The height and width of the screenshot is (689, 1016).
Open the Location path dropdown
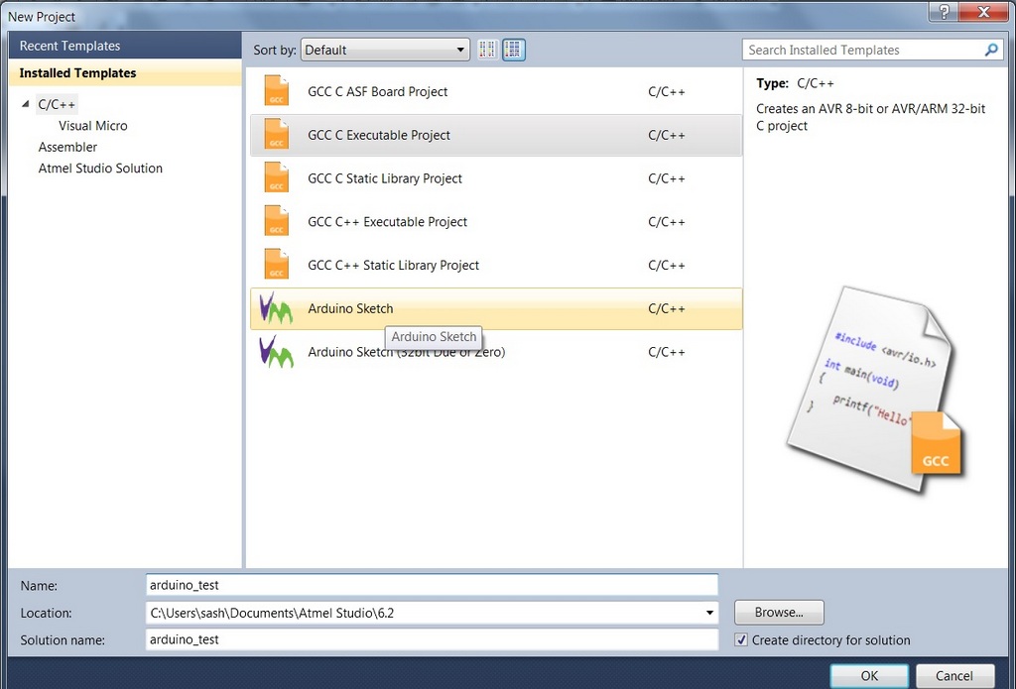(709, 613)
